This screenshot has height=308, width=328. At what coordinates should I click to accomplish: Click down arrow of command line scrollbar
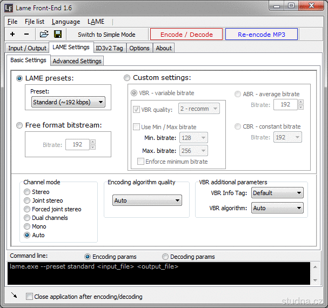315,280
